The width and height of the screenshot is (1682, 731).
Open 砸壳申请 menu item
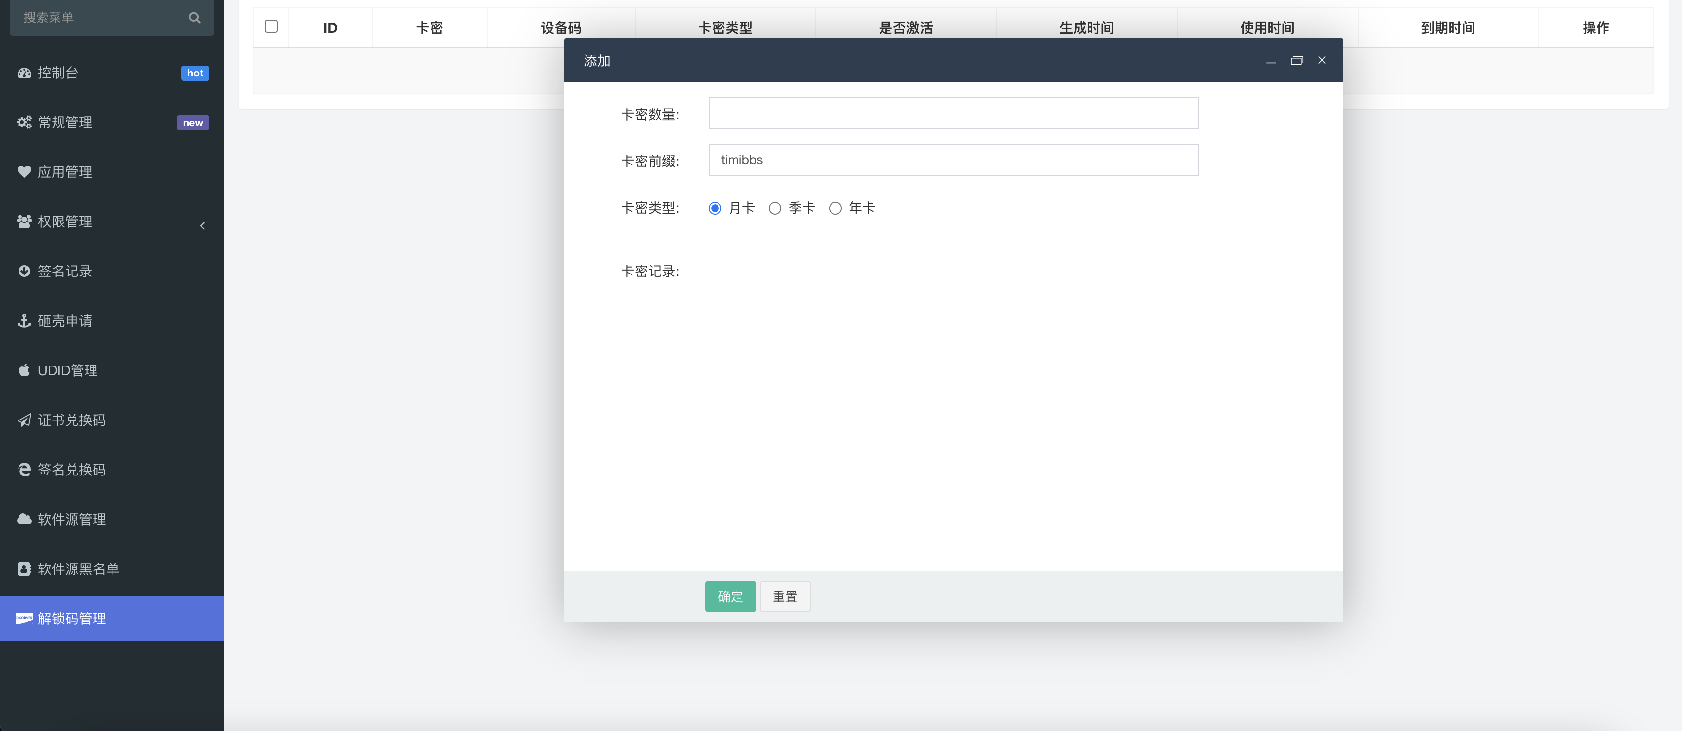pos(112,321)
